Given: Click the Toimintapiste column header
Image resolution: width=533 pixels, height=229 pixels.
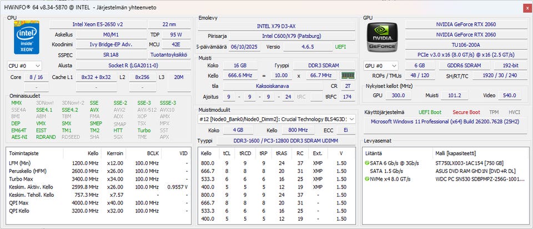Looking at the screenshot, I should (x=24, y=152).
